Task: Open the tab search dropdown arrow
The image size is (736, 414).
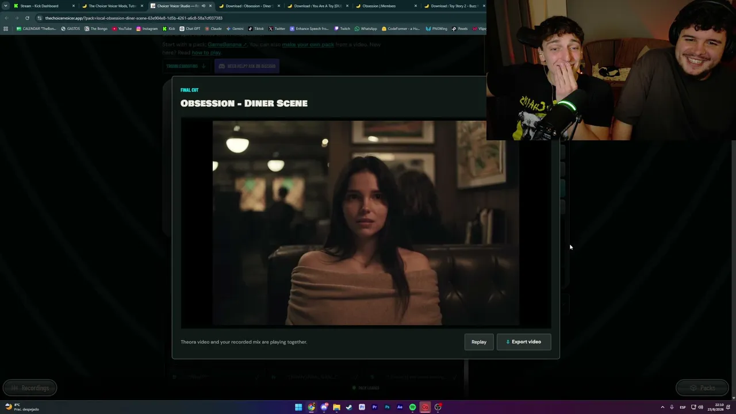Action: click(x=5, y=6)
